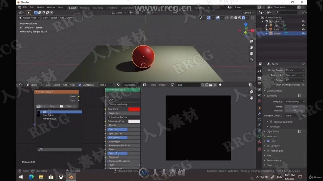This screenshot has width=323, height=181.
Task: Toggle the Use Nodes checkbox
Action: pos(80,85)
